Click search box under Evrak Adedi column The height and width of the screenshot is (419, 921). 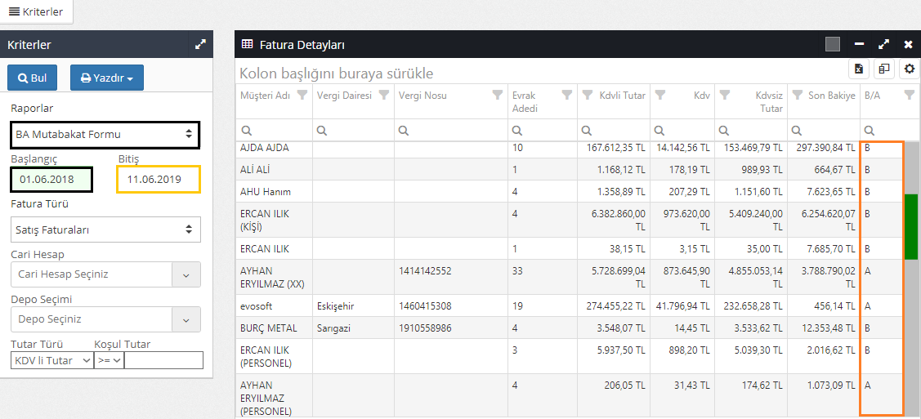[x=542, y=131]
